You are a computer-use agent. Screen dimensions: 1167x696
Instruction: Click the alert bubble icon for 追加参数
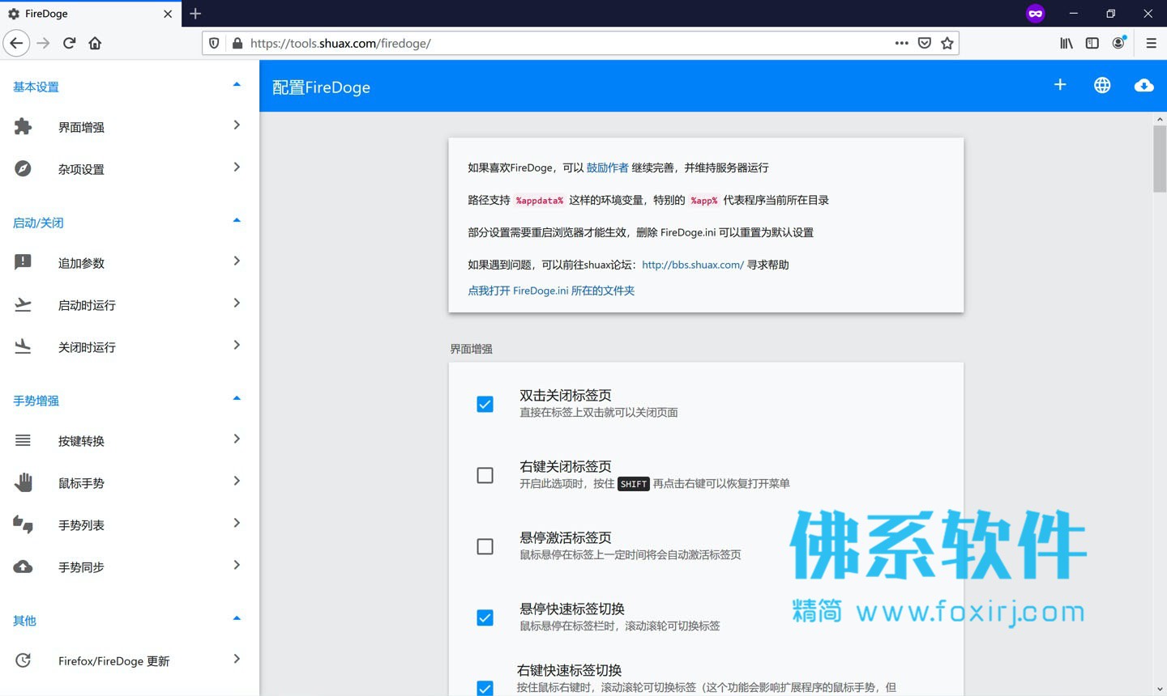coord(23,262)
